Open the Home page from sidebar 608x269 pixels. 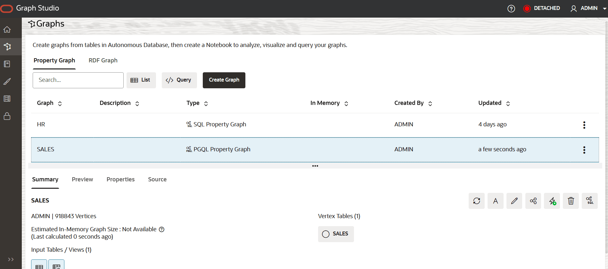pyautogui.click(x=7, y=29)
